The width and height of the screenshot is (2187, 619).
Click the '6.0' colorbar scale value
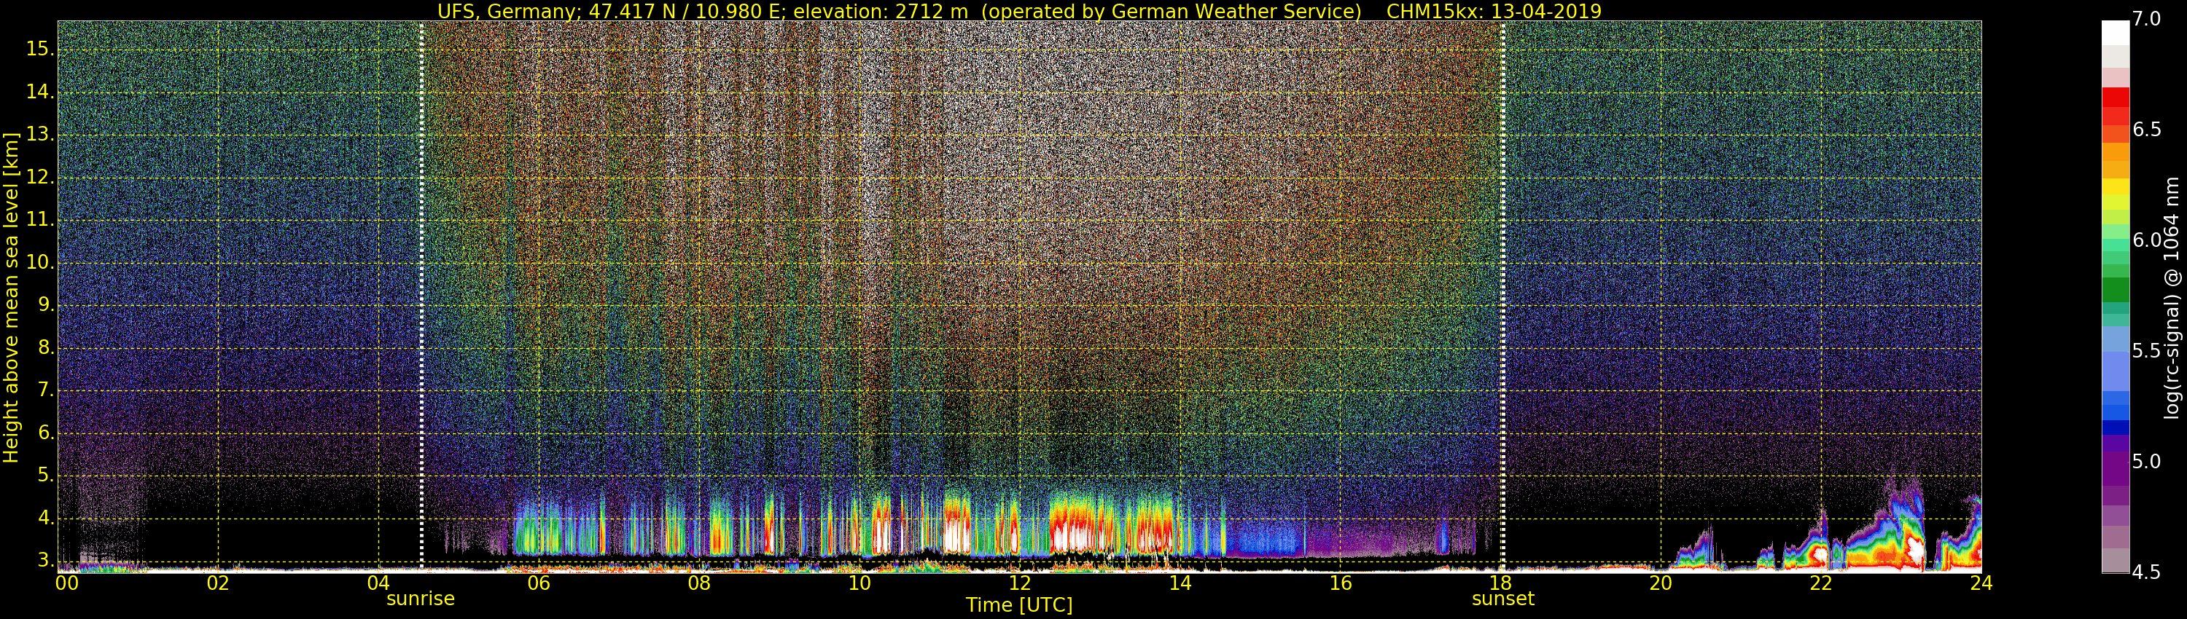click(x=2147, y=241)
